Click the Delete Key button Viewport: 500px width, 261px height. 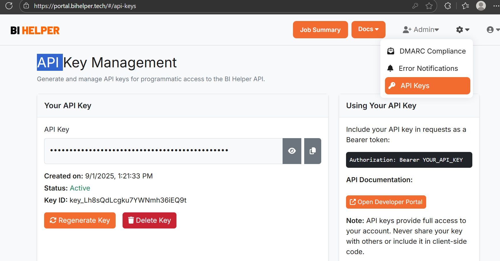[149, 220]
